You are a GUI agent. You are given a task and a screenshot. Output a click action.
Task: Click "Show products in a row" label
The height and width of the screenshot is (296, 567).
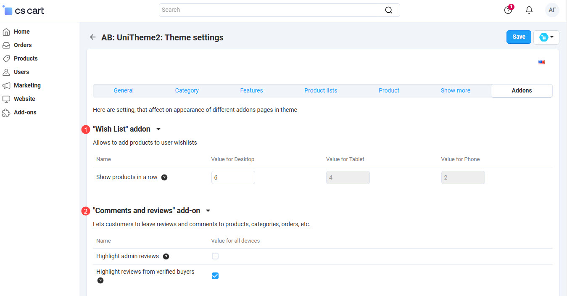tap(127, 177)
